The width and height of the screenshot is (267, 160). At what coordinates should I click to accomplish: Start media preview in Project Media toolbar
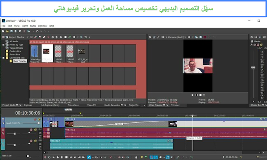point(61,37)
